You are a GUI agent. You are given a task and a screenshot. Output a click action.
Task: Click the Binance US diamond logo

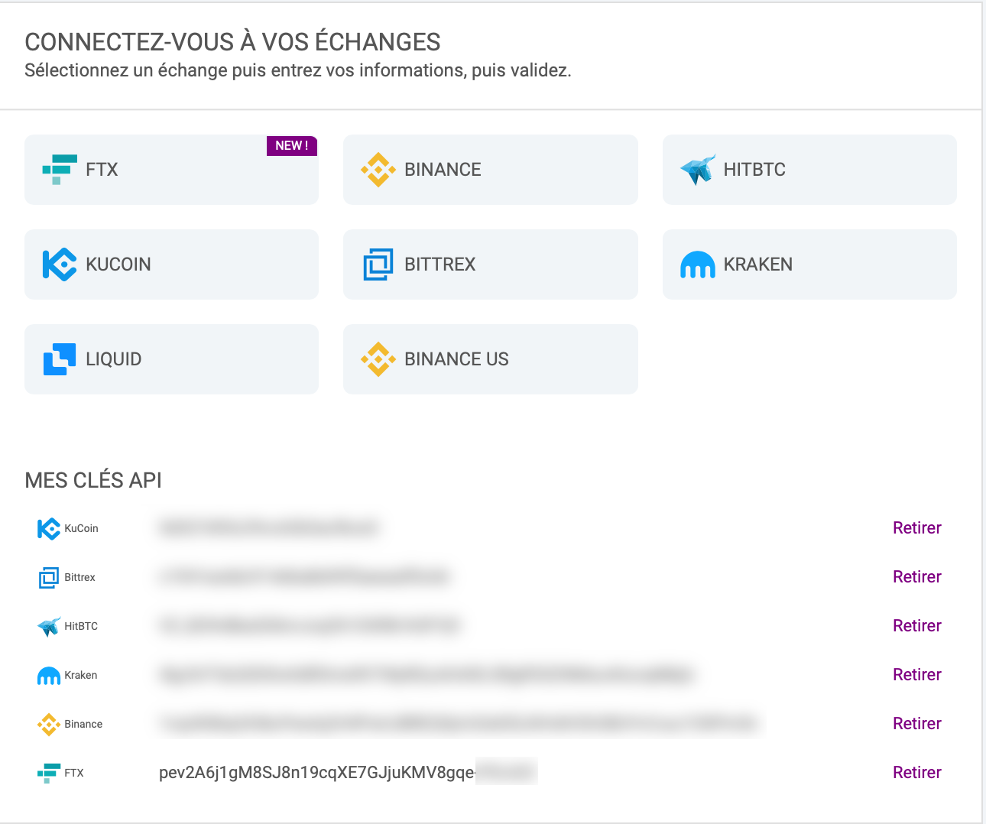click(378, 359)
